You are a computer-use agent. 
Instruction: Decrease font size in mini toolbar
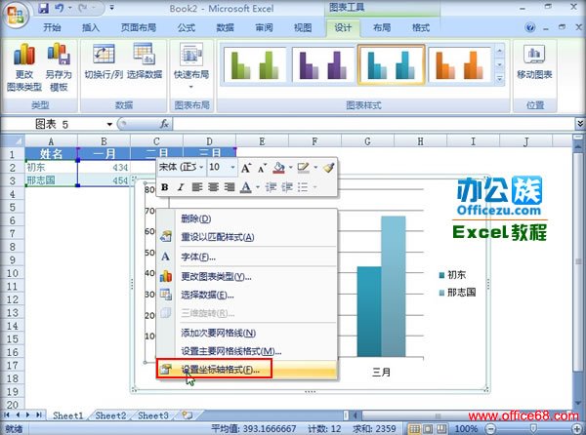[x=263, y=168]
